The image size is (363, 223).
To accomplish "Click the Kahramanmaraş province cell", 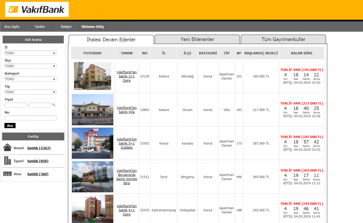I will pos(164,210).
